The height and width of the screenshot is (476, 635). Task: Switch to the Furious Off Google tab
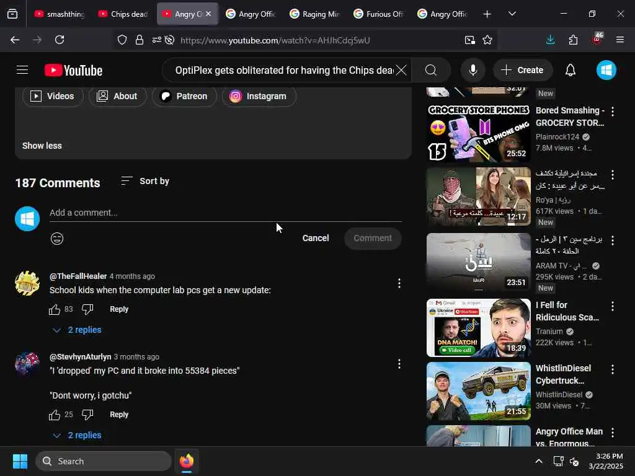pos(379,14)
